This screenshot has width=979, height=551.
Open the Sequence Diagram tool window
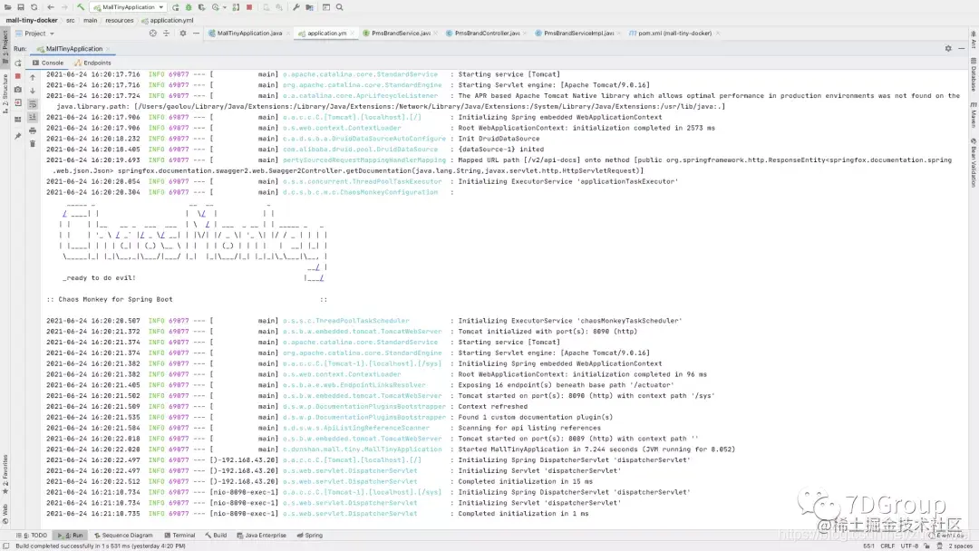click(x=123, y=536)
